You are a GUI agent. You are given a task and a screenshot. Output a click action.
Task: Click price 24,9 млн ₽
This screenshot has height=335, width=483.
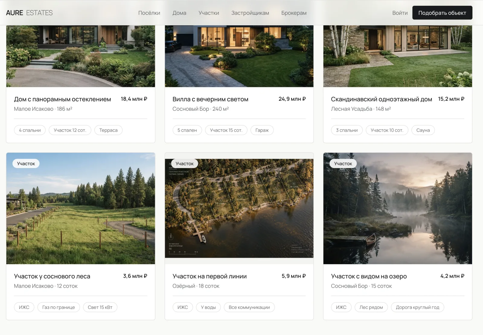tap(292, 99)
